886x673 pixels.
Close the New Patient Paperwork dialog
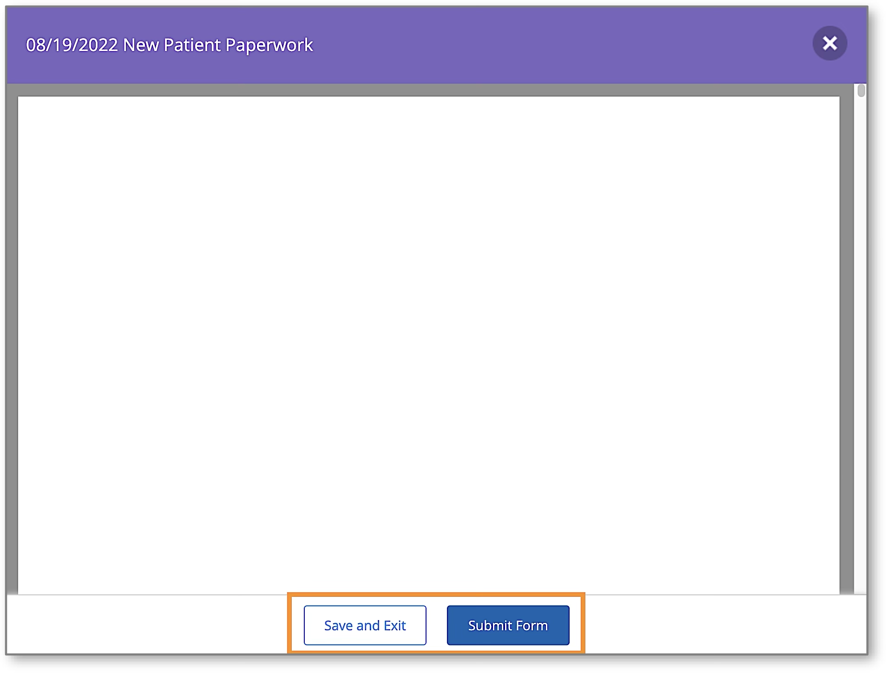click(829, 43)
